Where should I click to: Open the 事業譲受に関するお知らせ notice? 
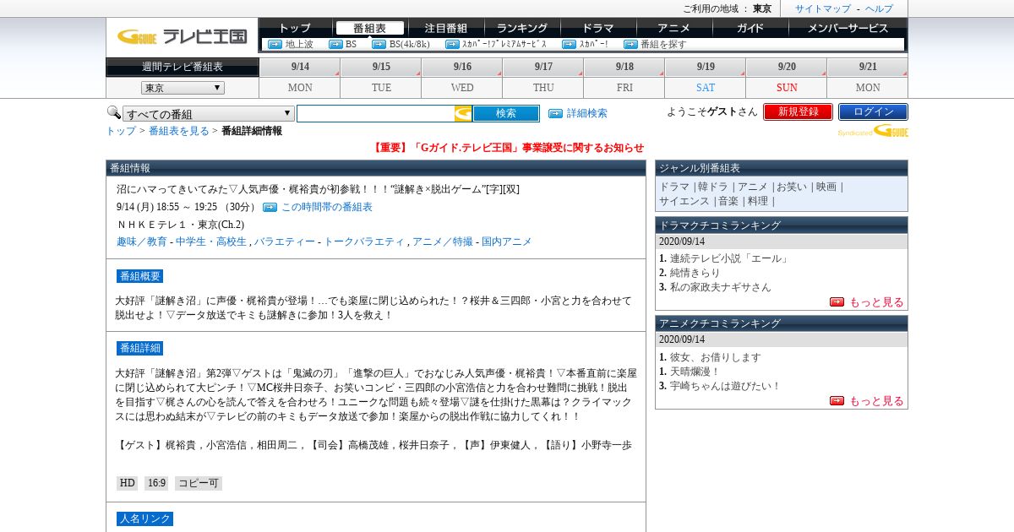click(x=508, y=147)
